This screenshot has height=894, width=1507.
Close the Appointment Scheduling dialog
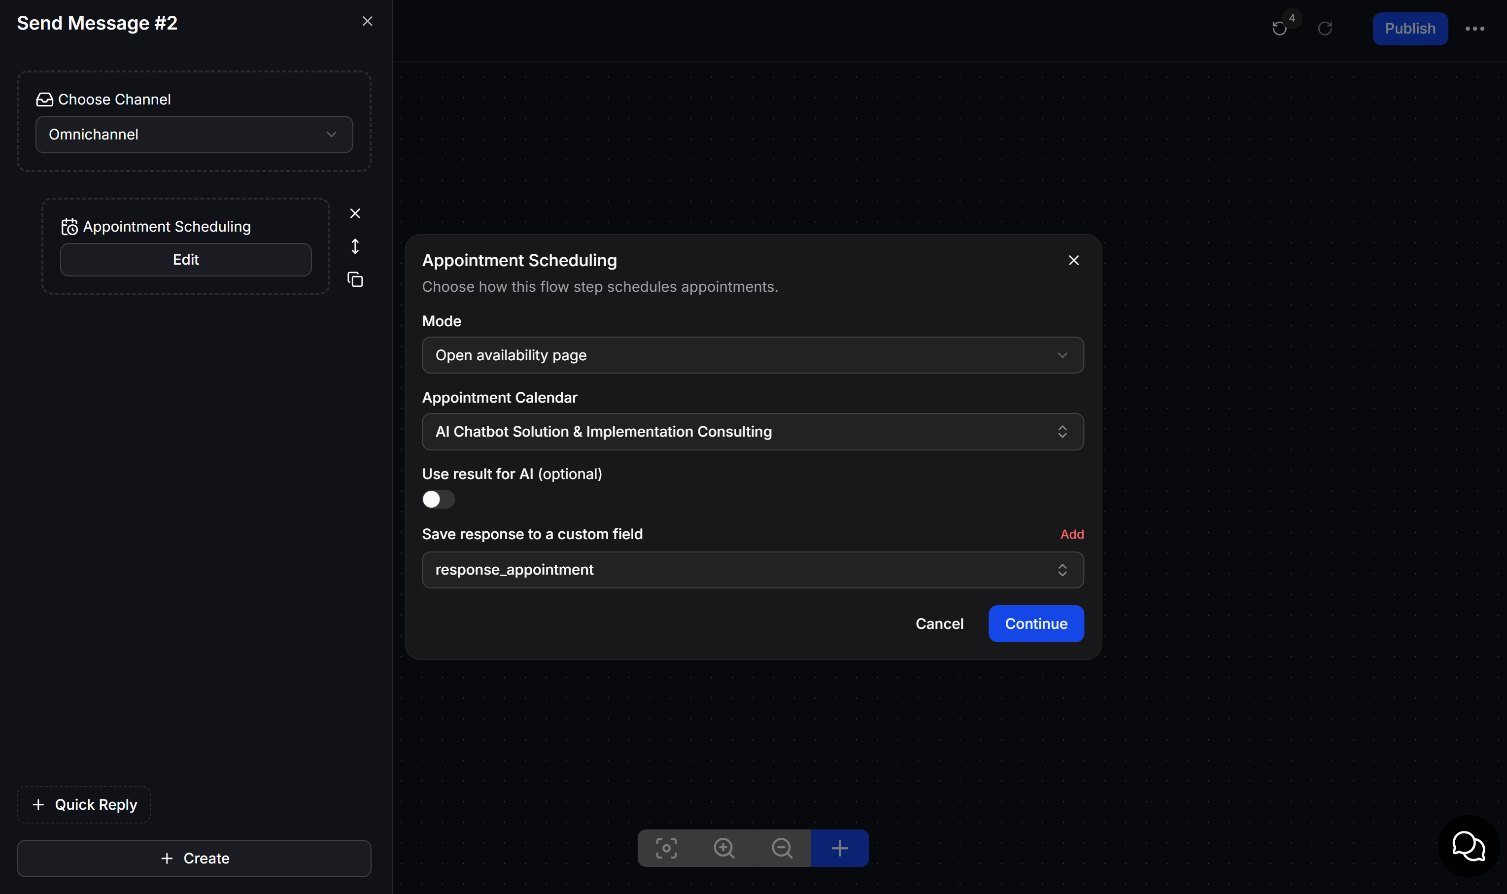tap(1074, 260)
